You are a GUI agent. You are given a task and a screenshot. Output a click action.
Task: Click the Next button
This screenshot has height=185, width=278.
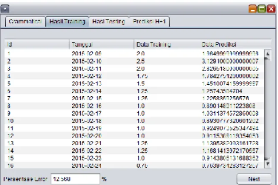[254, 179]
